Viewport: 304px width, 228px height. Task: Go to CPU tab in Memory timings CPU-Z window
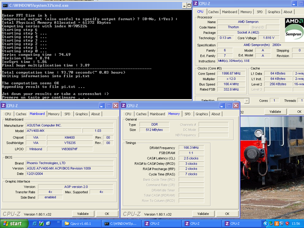128,114
